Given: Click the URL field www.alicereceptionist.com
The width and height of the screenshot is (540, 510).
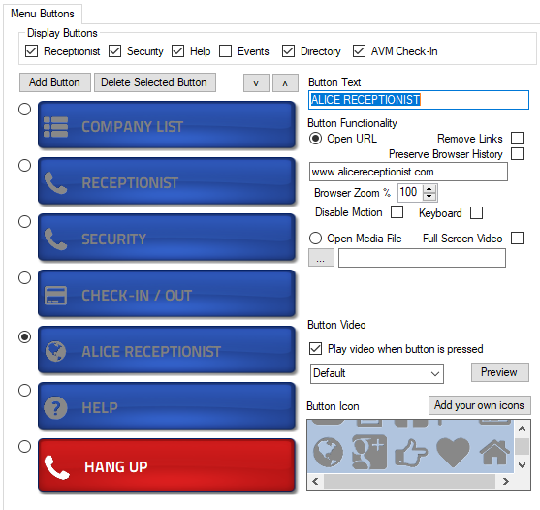Looking at the screenshot, I should coord(408,172).
